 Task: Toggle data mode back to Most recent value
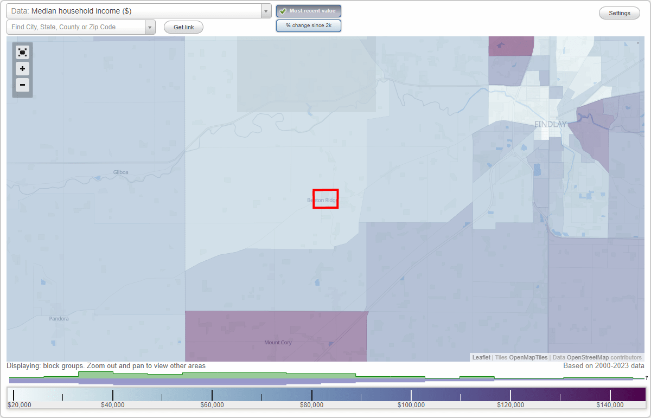308,10
